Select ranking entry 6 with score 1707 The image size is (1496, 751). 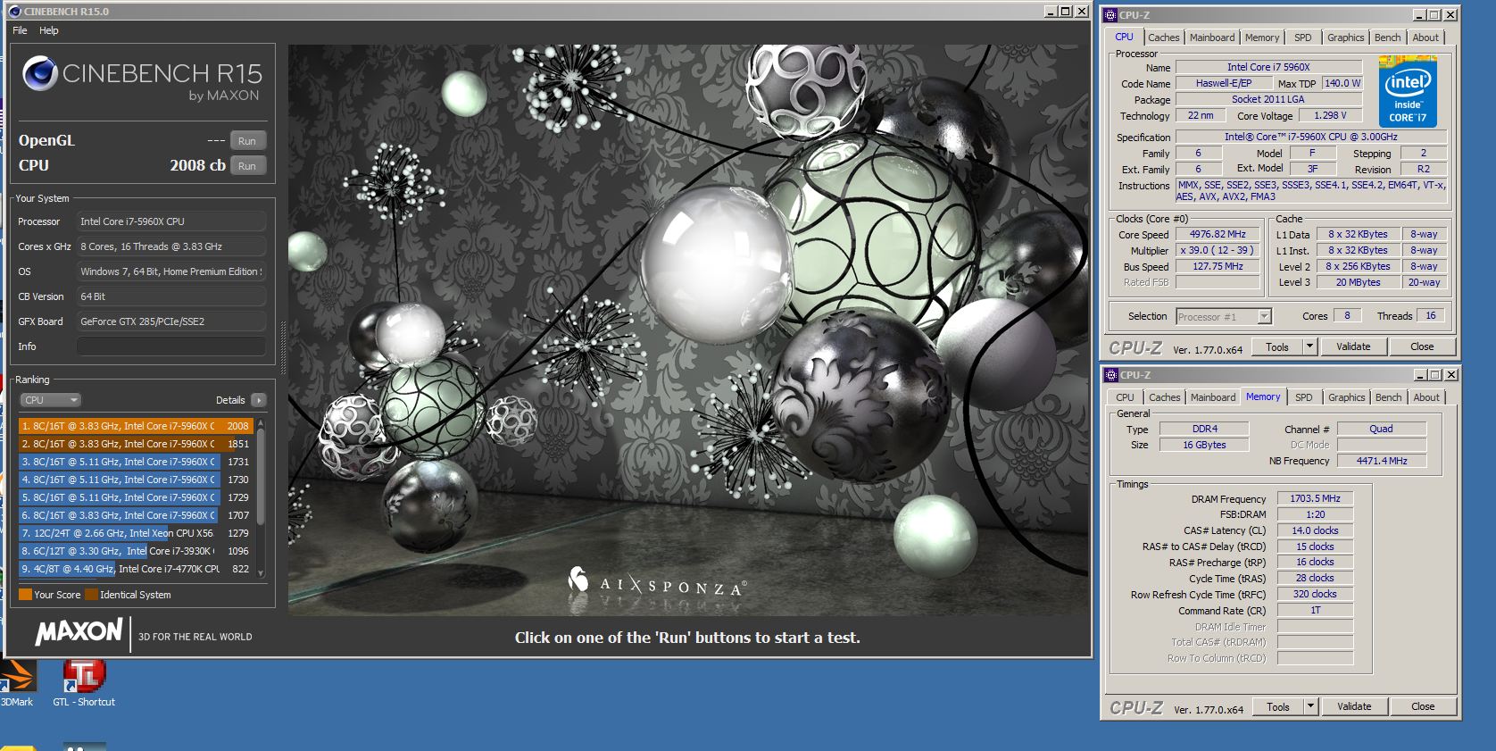tap(136, 515)
